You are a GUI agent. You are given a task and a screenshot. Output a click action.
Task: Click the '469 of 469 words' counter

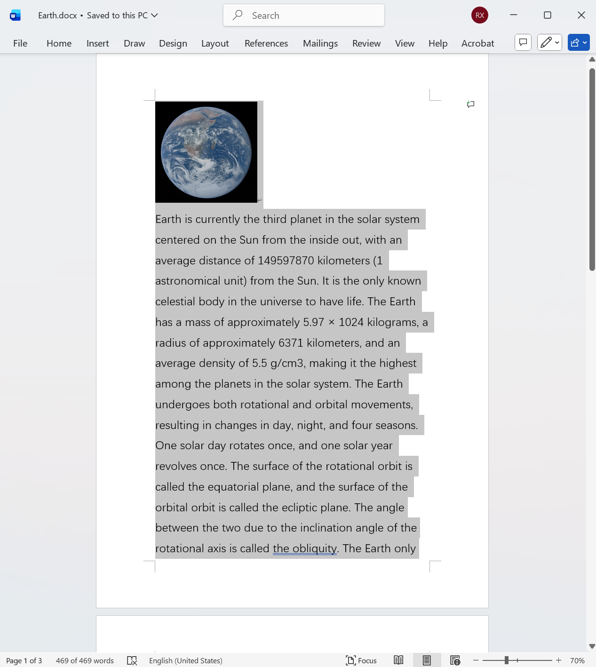click(x=84, y=660)
